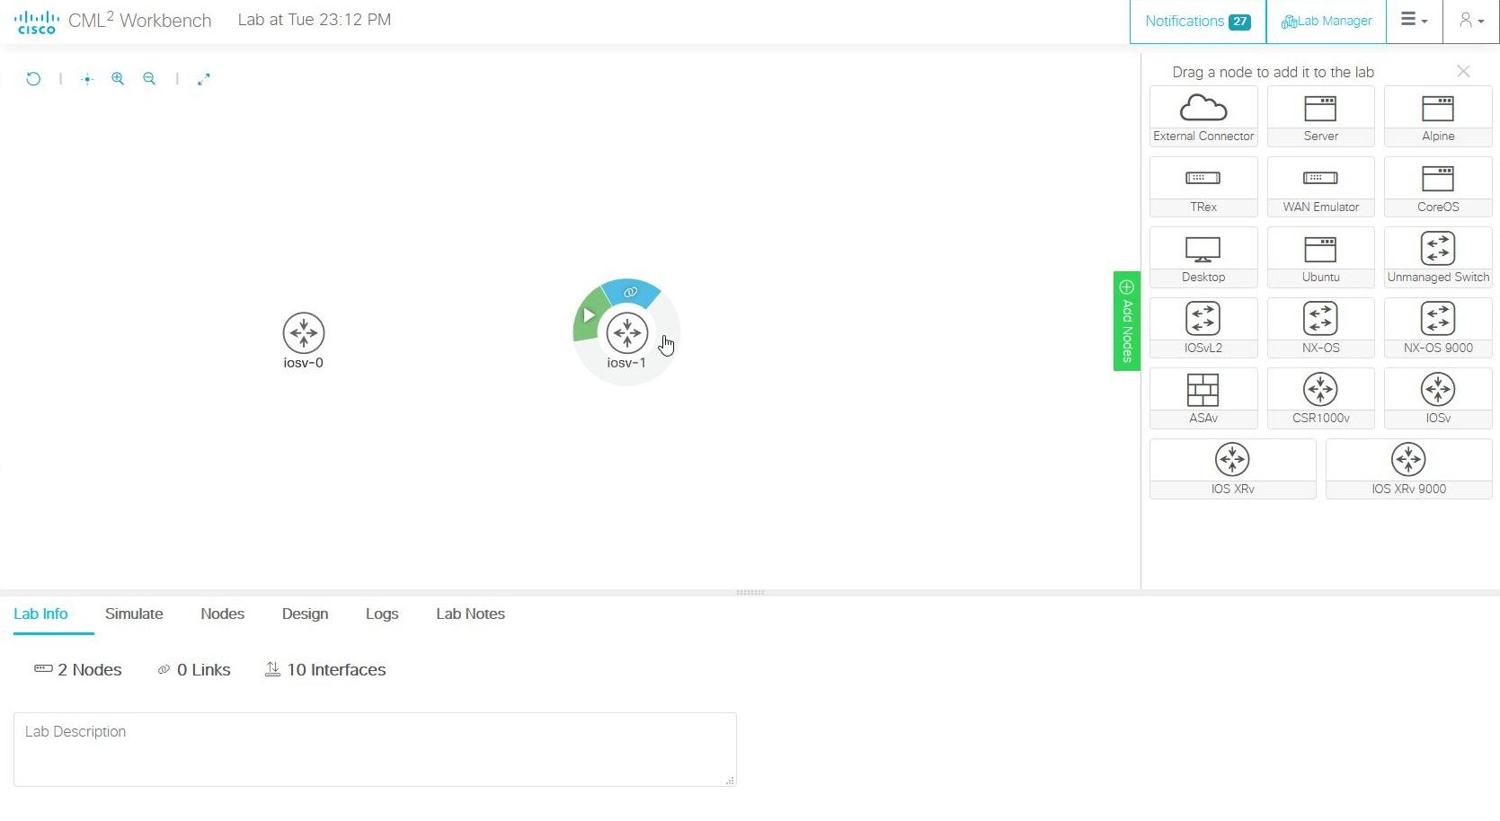Click the '0 Links' count
The image size is (1500, 821).
(x=194, y=670)
